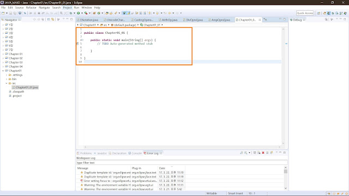
Task: Toggle Mark Occurrences toolbar button
Action: (129, 13)
